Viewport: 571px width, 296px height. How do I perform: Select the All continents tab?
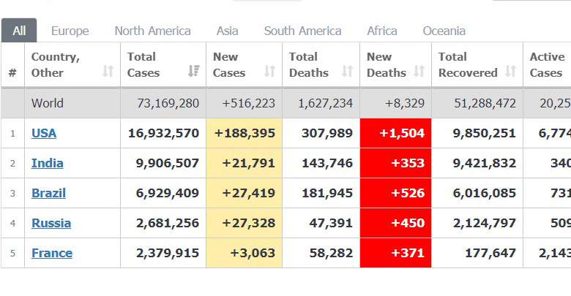(x=19, y=31)
